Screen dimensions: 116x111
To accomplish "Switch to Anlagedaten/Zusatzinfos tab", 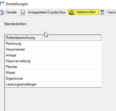I will (43, 12).
